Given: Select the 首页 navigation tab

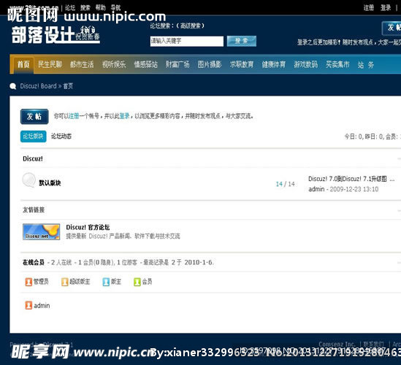Looking at the screenshot, I should [23, 64].
